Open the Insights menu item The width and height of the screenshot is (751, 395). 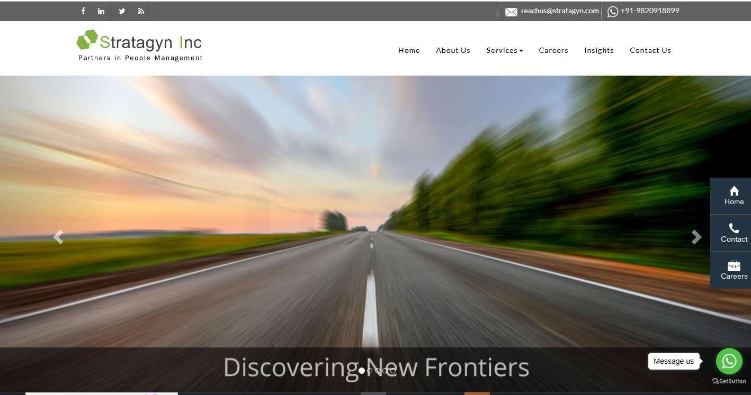599,50
